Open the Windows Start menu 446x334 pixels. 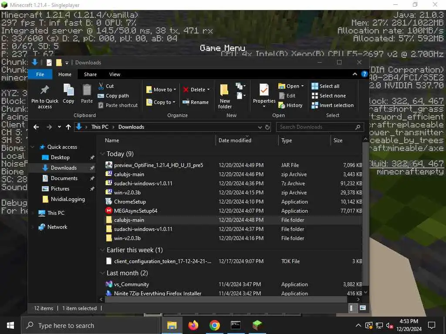point(10,325)
